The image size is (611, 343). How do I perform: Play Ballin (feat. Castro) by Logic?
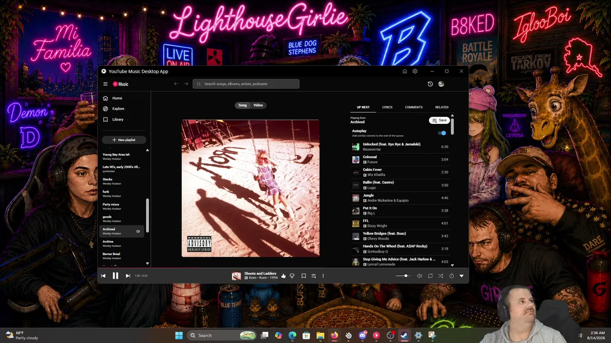(400, 185)
